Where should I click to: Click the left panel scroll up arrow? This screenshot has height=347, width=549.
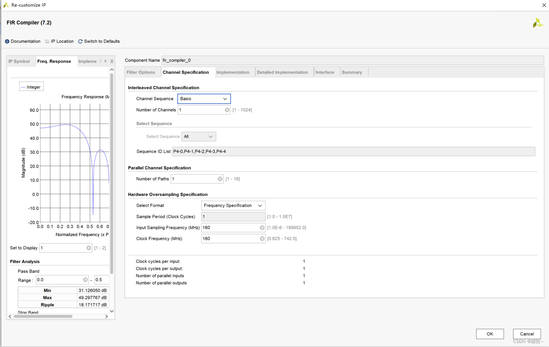(112, 70)
